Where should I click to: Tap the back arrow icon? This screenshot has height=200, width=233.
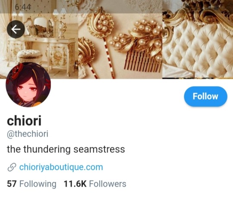click(16, 29)
